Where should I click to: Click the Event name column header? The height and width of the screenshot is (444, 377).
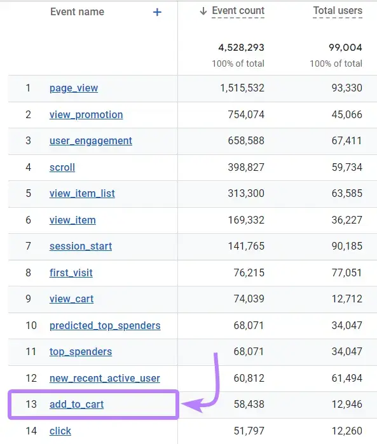point(77,12)
